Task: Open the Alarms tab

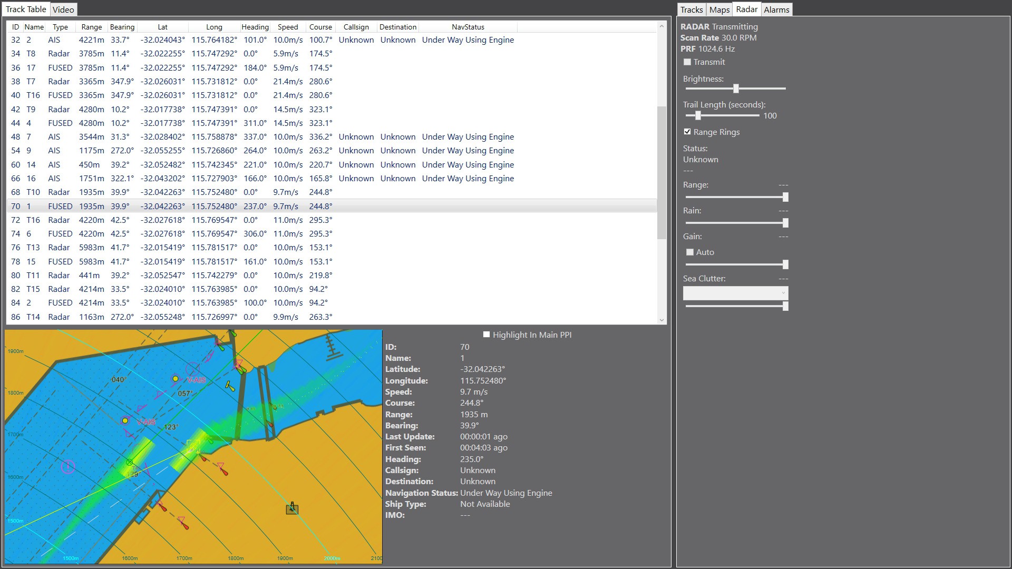Action: click(776, 9)
